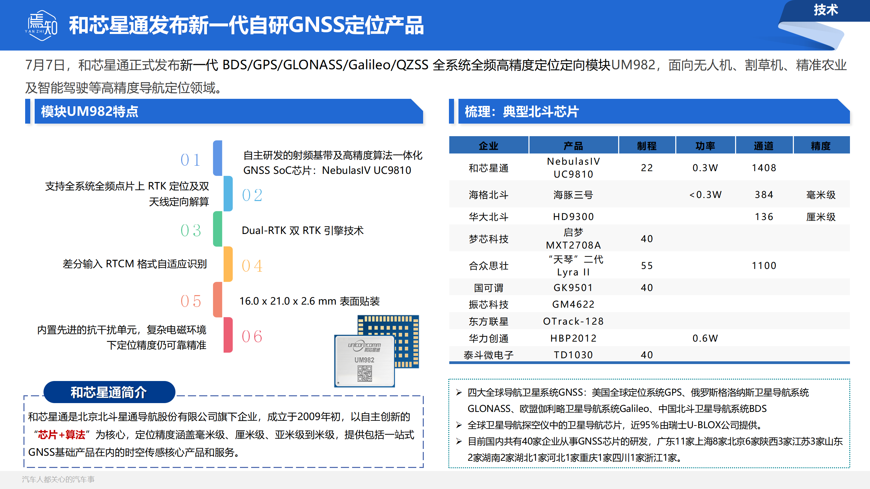Click the slide title 和芯星通发布新一代自研GNSS定位产品
The image size is (870, 489).
(x=246, y=25)
